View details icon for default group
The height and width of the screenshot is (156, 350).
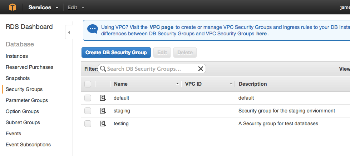(103, 98)
